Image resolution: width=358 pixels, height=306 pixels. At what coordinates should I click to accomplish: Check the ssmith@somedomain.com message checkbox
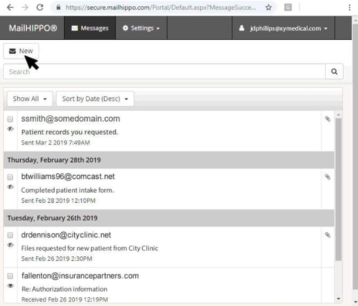pos(10,119)
